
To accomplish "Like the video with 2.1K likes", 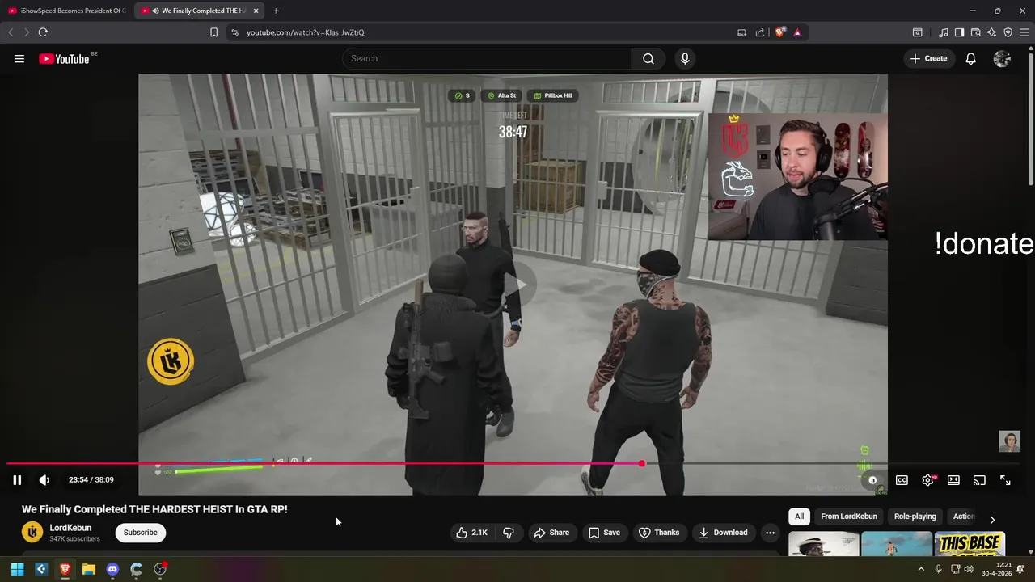I will pos(472,533).
